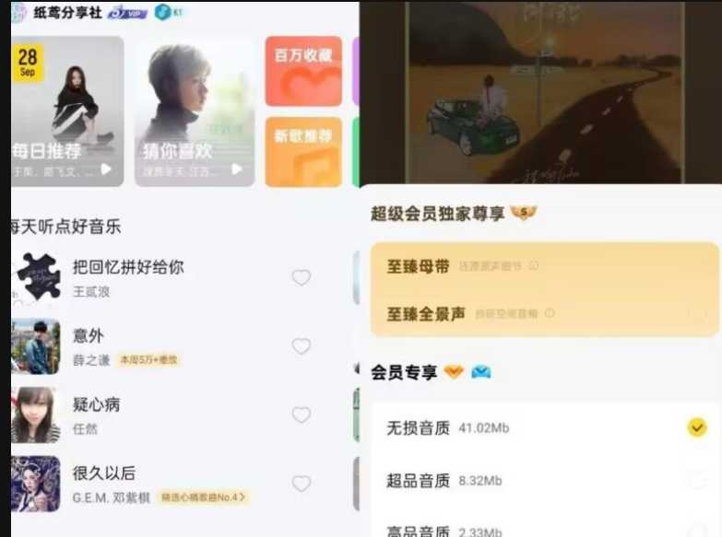
Task: Tap the heart beside 很久以后
Action: [302, 484]
